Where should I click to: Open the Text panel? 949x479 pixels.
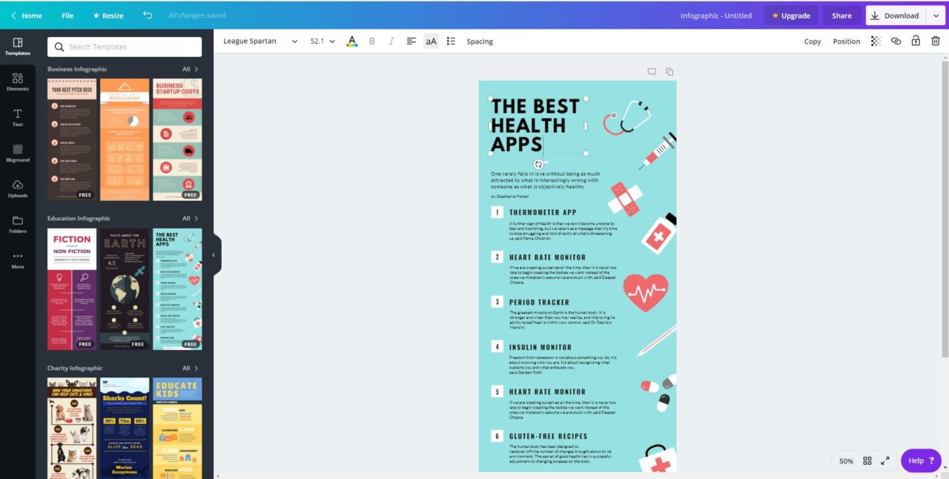click(x=17, y=119)
